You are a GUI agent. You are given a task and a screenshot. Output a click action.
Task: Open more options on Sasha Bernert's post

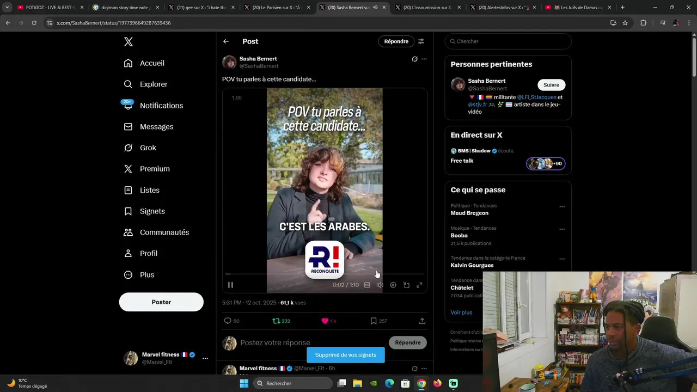[424, 59]
